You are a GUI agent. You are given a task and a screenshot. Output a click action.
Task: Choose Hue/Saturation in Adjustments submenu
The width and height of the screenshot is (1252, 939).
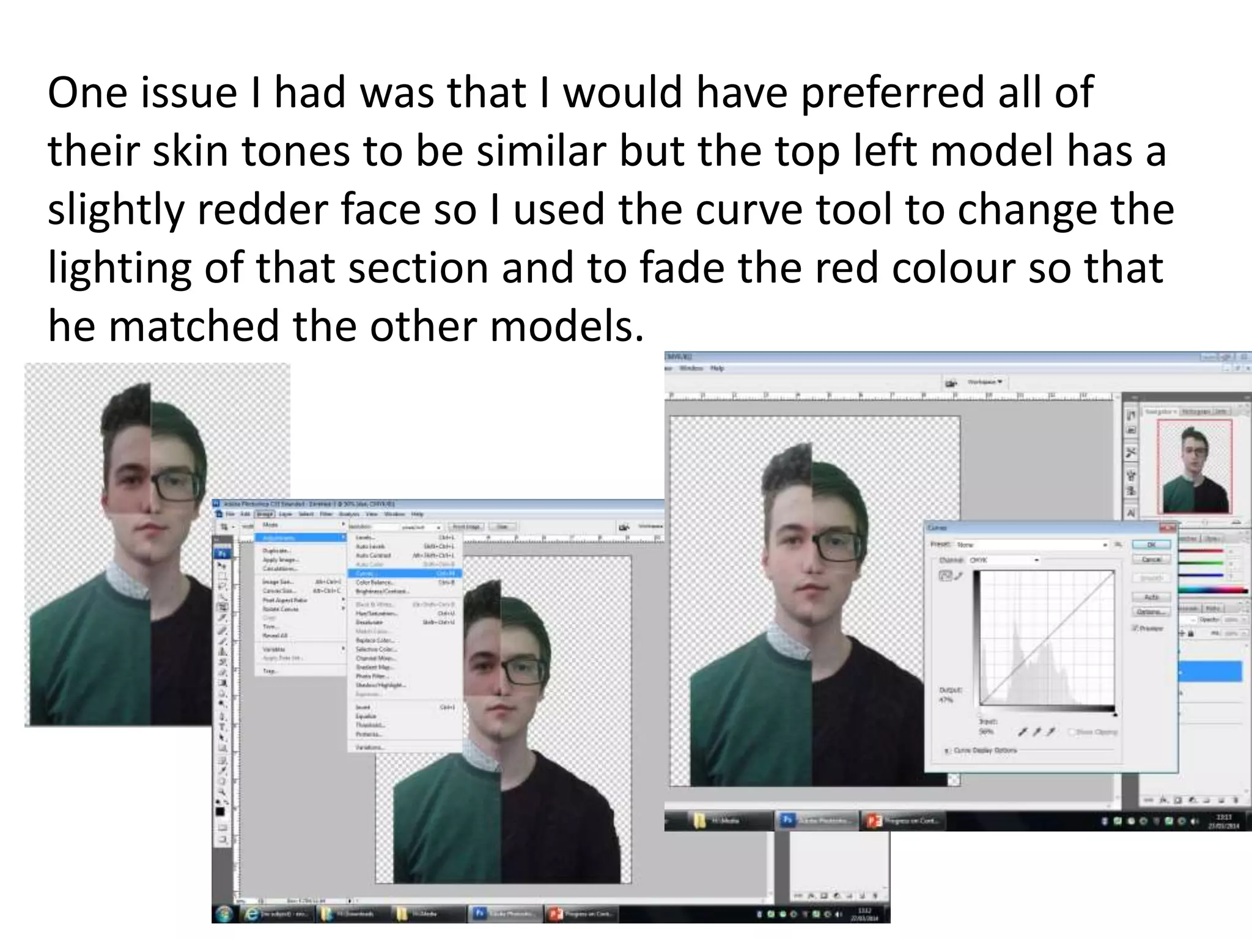pyautogui.click(x=404, y=613)
